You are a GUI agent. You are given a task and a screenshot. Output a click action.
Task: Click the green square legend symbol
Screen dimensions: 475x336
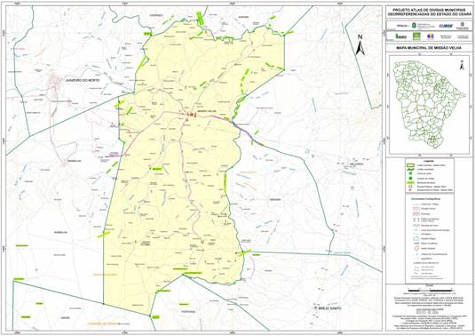pos(411,179)
